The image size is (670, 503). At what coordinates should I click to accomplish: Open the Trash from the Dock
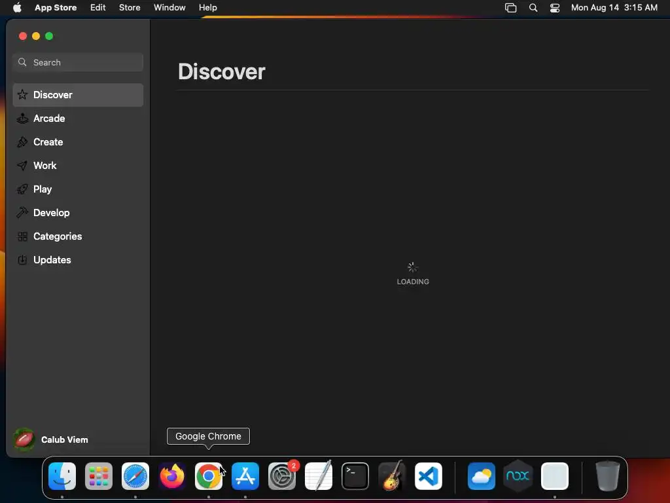[x=608, y=476]
